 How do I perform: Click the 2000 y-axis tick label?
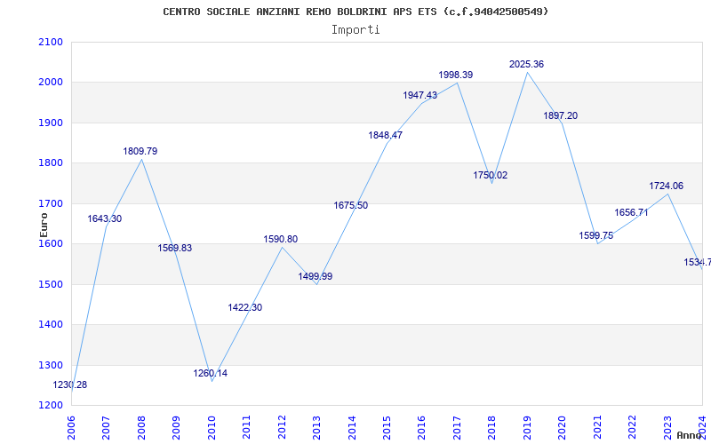click(x=51, y=83)
